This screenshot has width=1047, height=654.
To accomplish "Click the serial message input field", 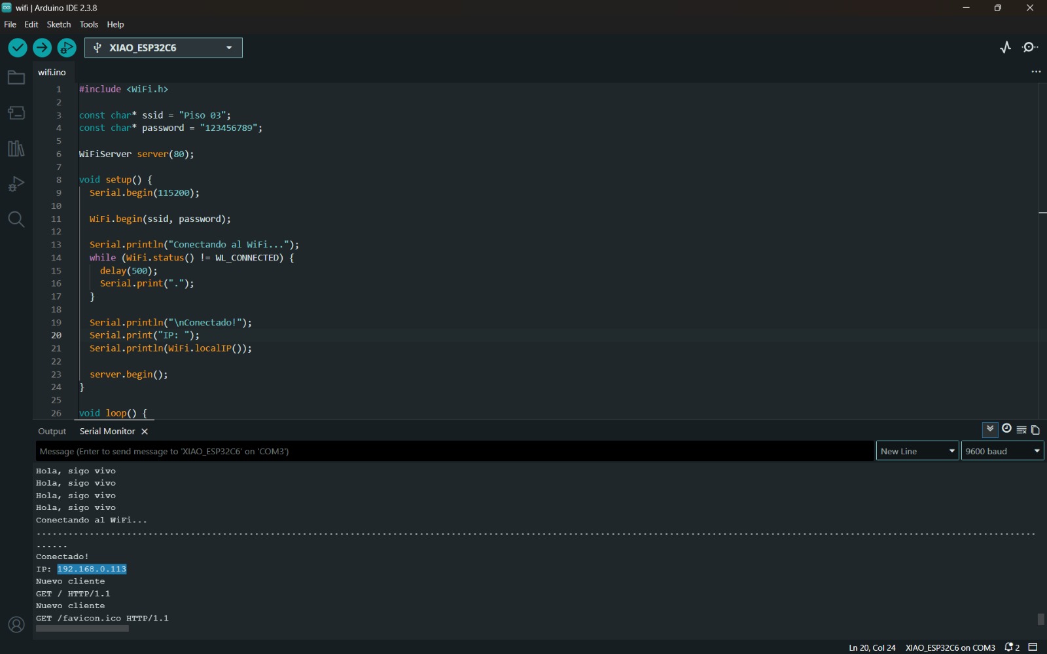I will (x=455, y=451).
